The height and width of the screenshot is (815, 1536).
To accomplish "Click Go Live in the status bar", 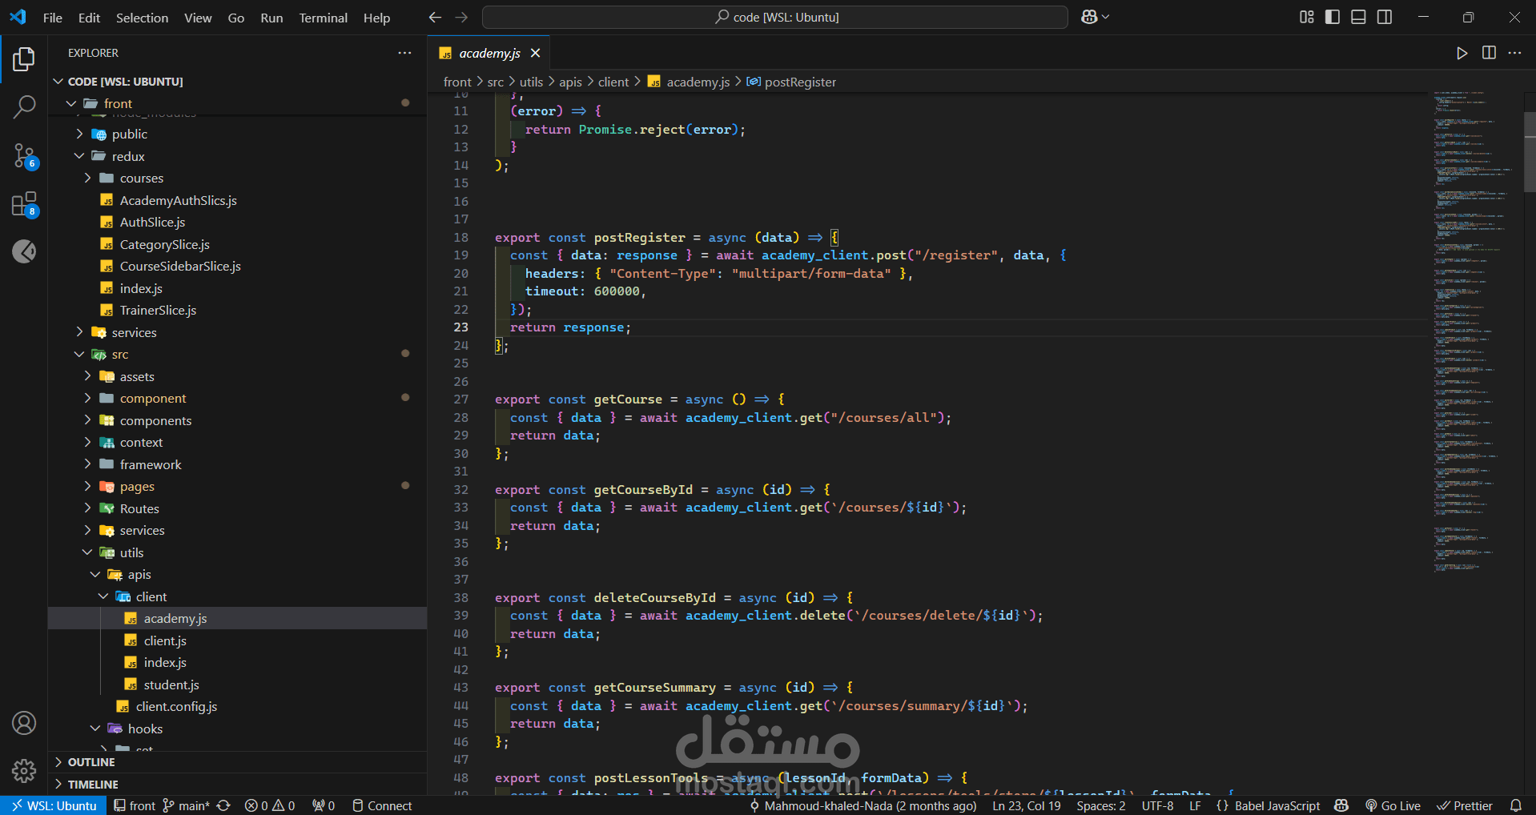I will [x=1393, y=805].
